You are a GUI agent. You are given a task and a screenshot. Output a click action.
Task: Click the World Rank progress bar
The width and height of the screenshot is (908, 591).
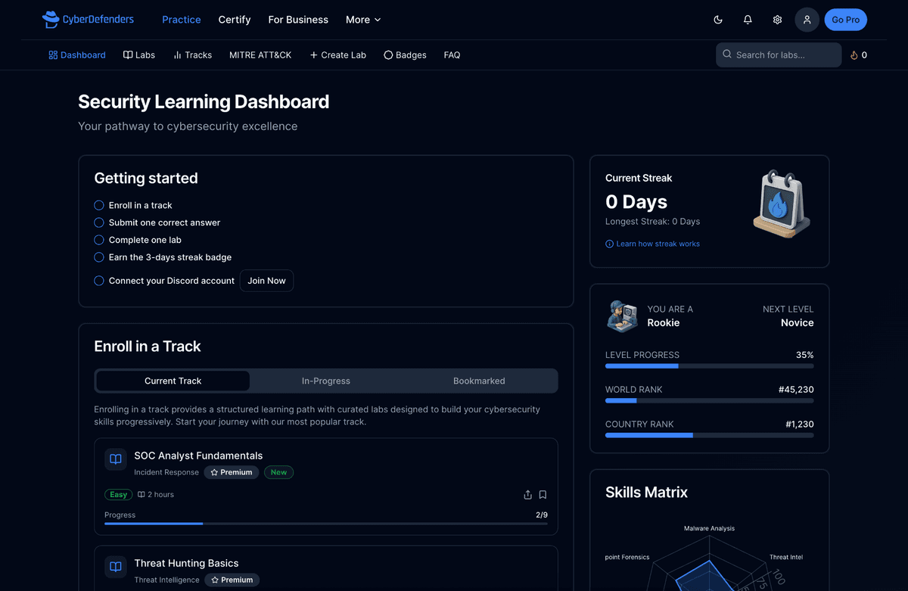(x=710, y=400)
